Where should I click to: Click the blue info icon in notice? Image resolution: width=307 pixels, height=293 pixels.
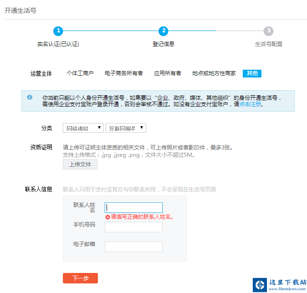coord(30,98)
